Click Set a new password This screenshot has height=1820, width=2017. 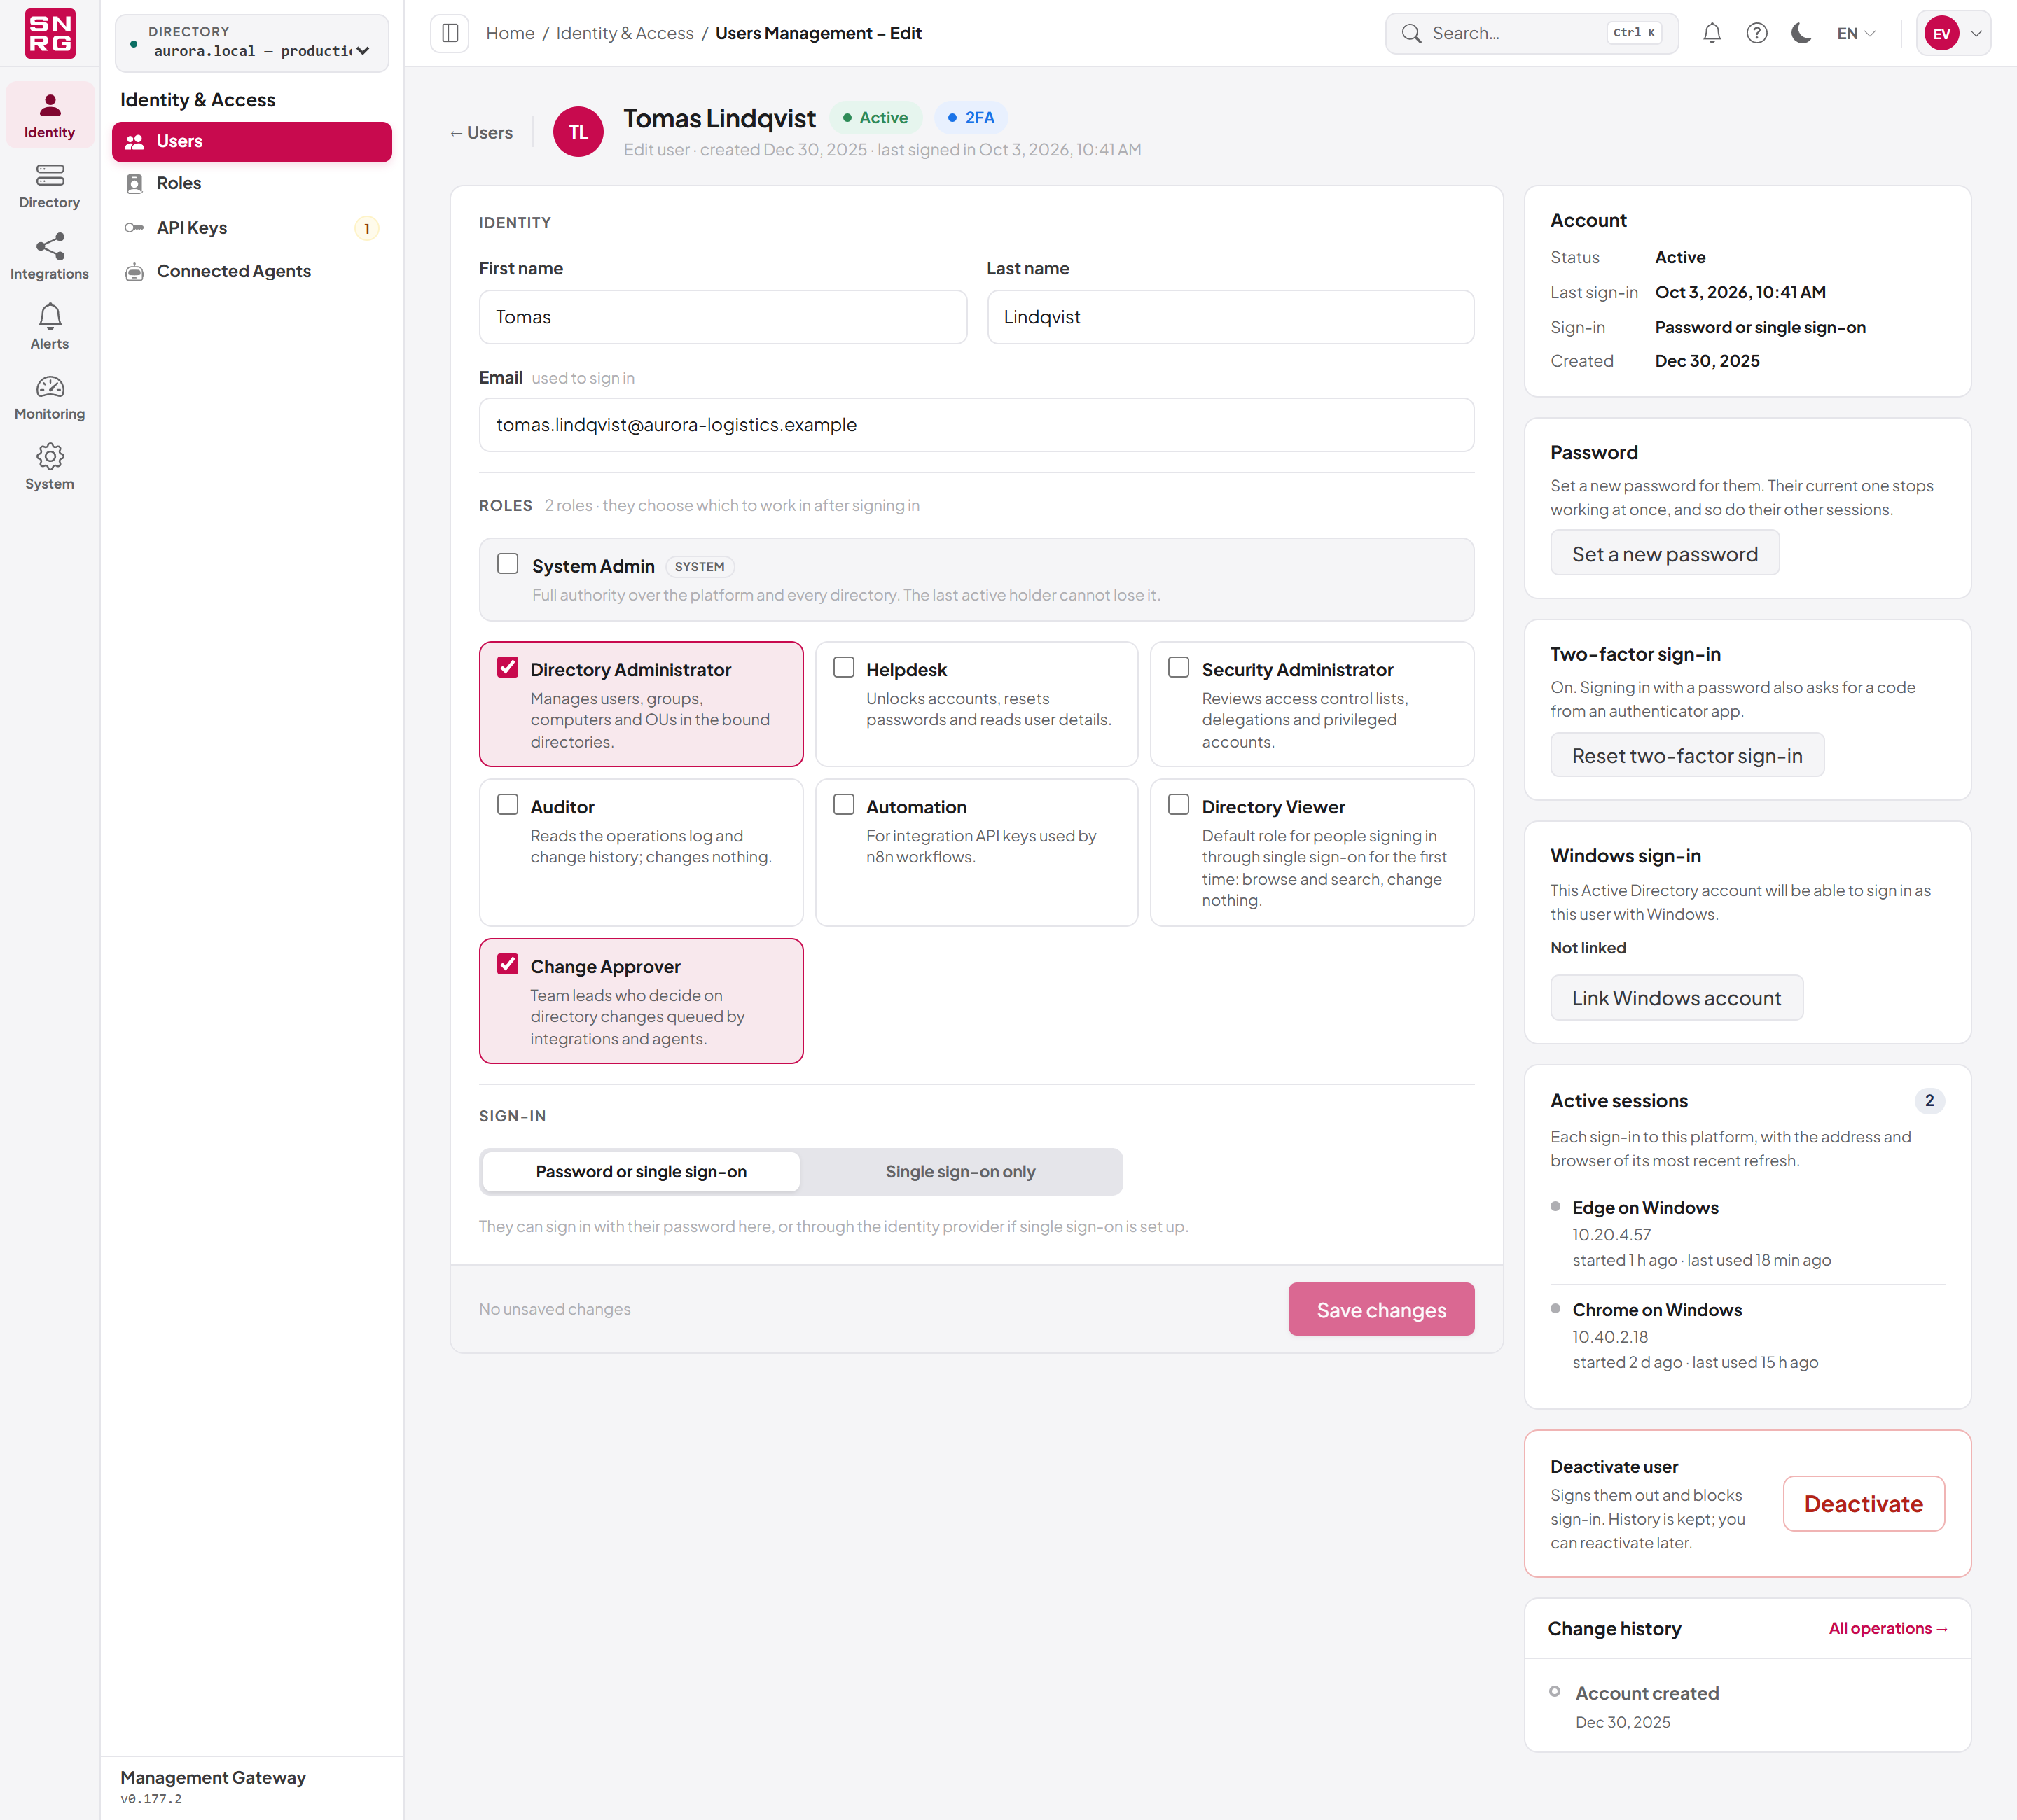(1665, 554)
